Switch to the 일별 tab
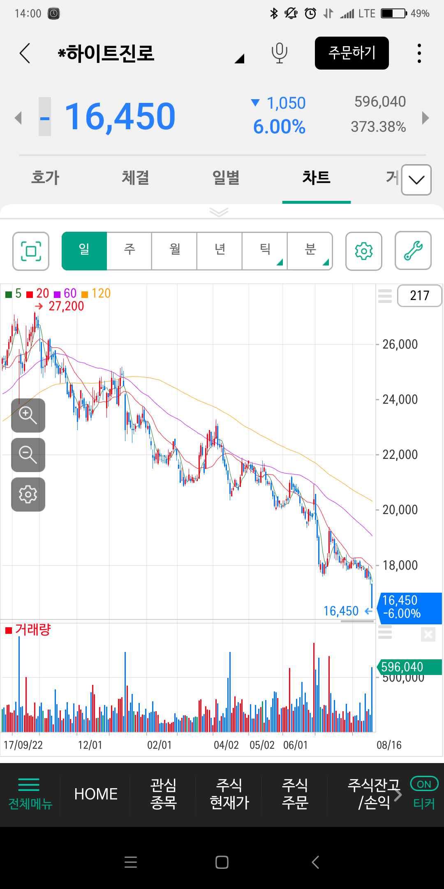Image resolution: width=444 pixels, height=889 pixels. 226,178
